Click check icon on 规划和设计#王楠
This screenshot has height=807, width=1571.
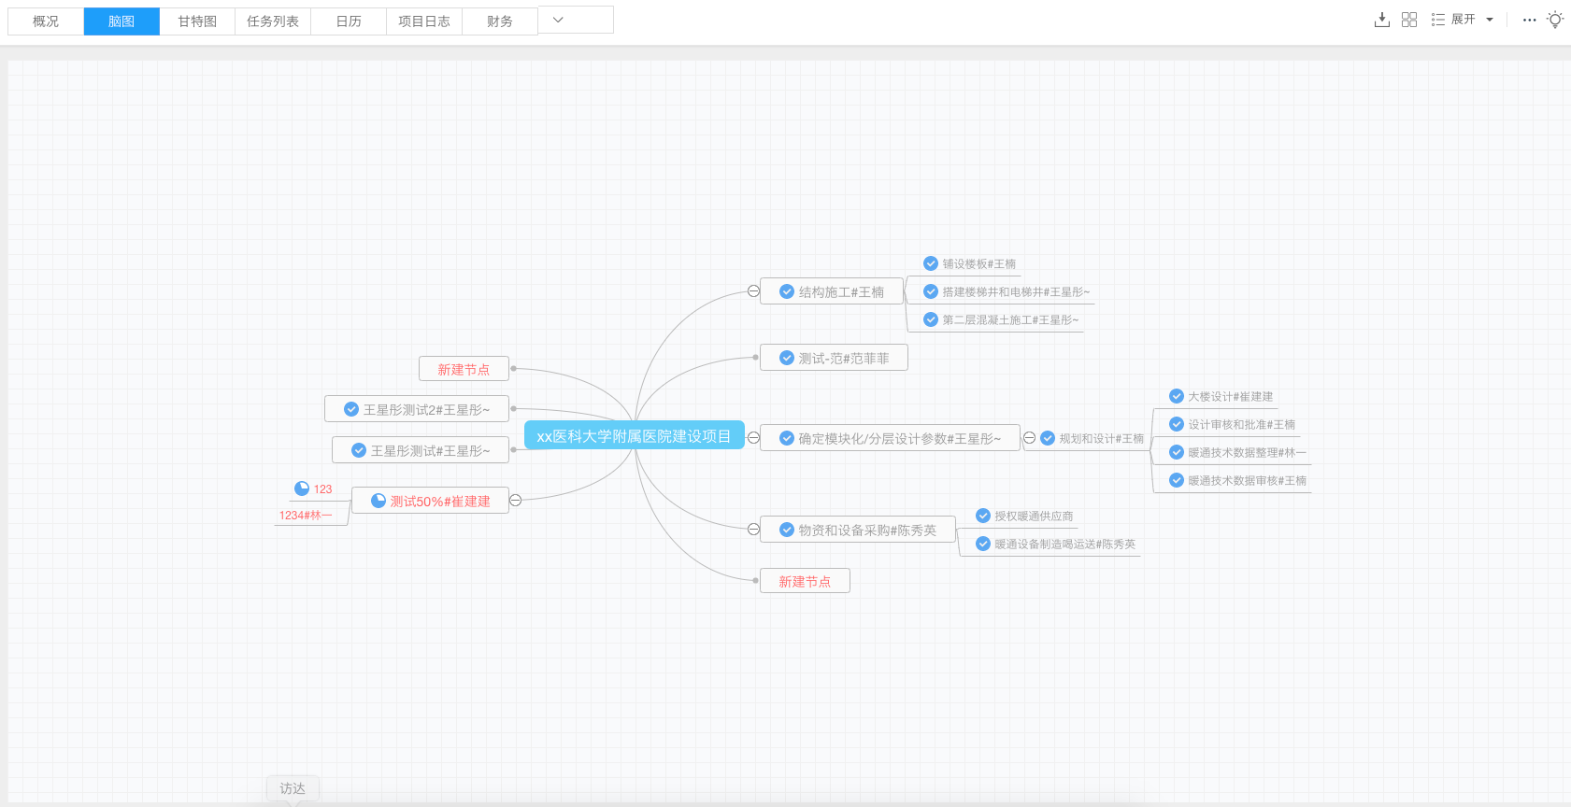[1048, 438]
